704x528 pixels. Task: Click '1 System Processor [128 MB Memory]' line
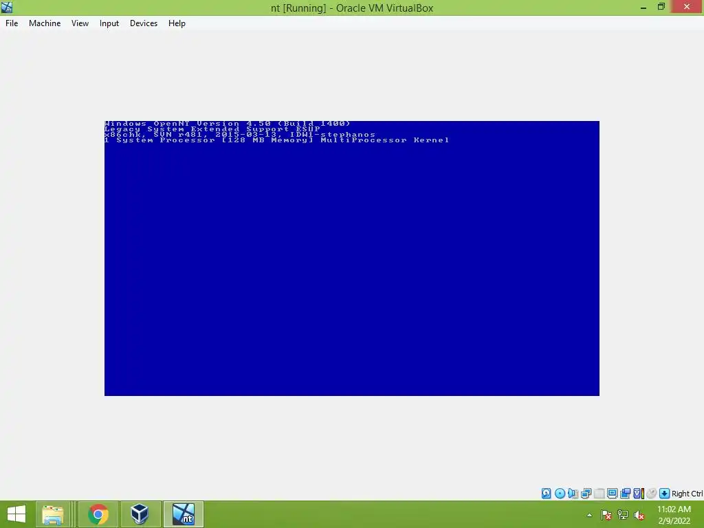pyautogui.click(x=276, y=140)
